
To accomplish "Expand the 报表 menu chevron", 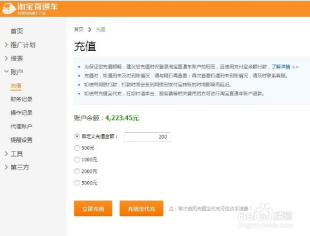I will [x=6, y=58].
